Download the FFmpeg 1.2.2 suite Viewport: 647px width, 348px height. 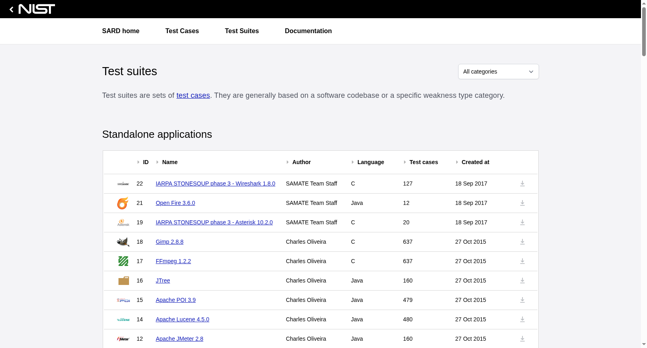pos(522,261)
